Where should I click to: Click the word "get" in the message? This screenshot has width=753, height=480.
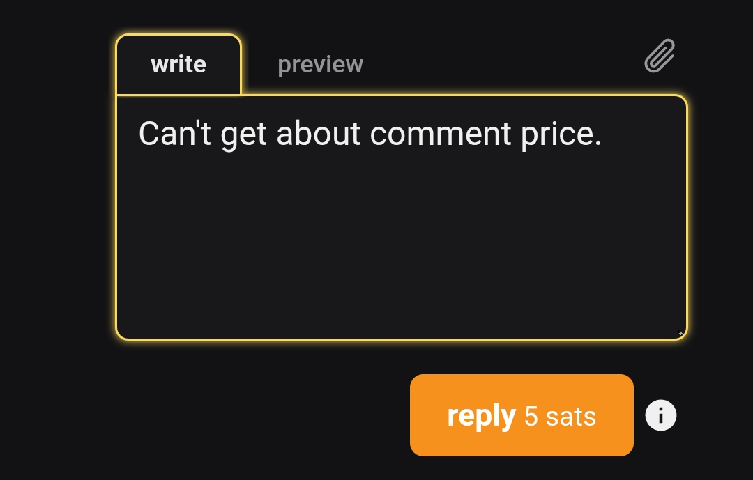243,134
